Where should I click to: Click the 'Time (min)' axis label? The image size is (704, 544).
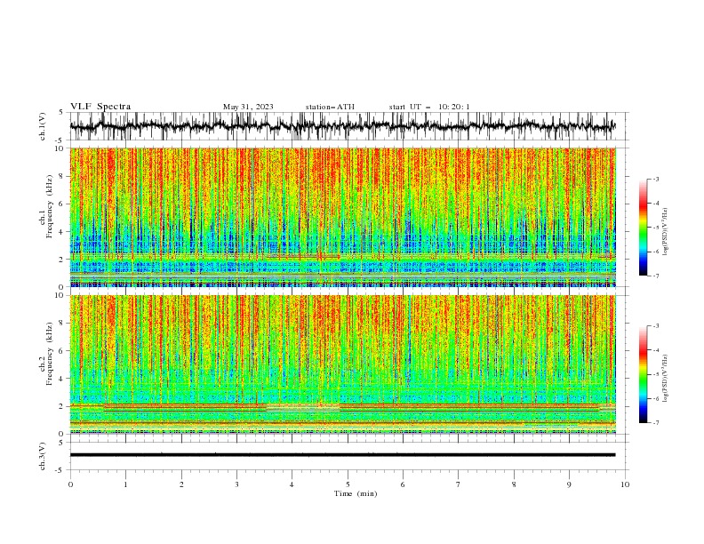tap(356, 493)
